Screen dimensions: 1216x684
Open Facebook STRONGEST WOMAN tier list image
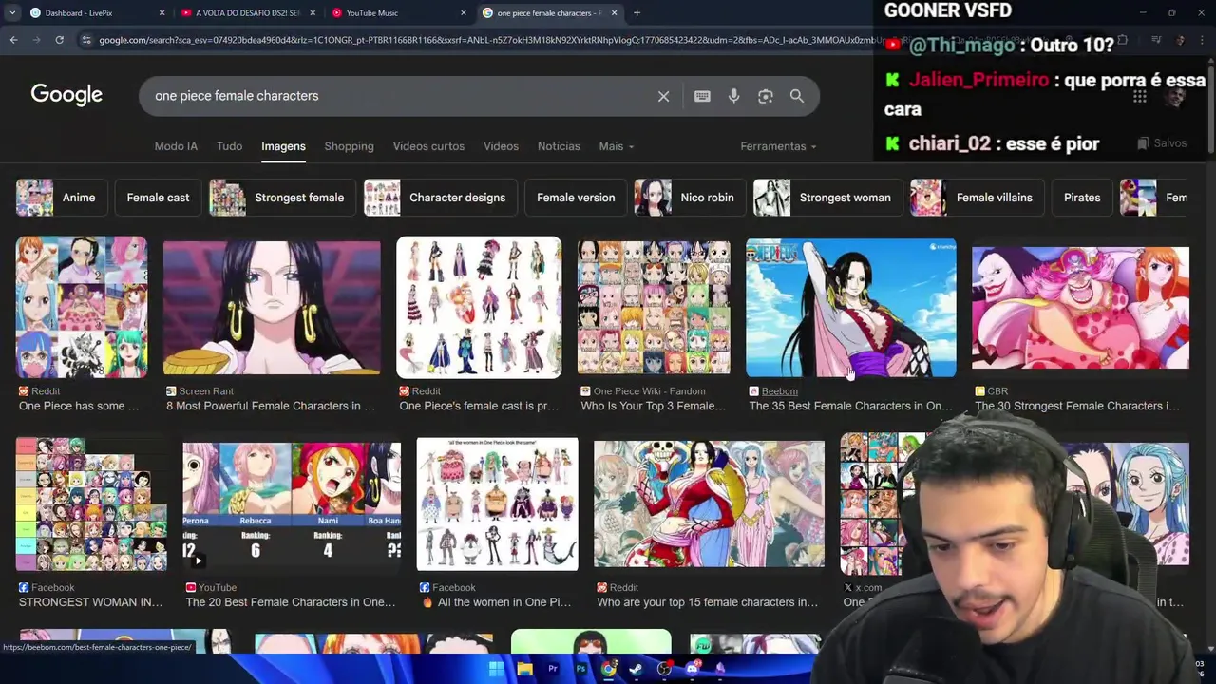point(91,503)
